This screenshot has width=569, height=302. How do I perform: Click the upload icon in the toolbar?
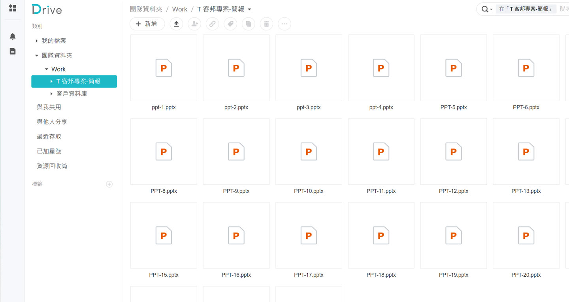176,24
